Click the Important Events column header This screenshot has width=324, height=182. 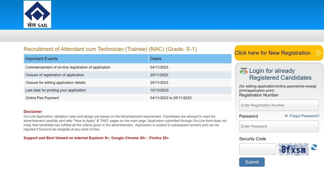pos(86,59)
